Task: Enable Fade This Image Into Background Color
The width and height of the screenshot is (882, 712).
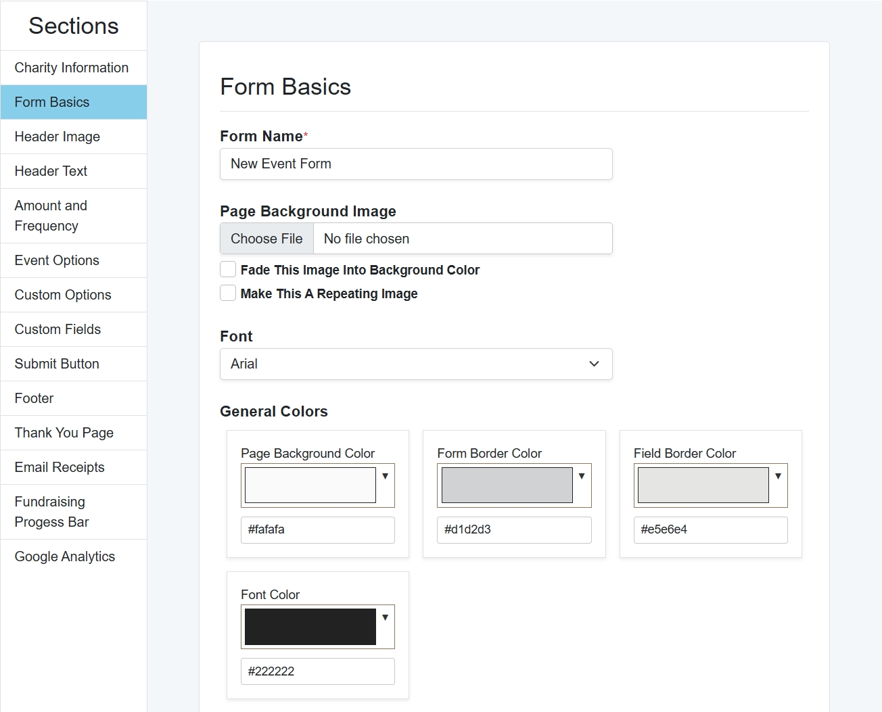Action: click(228, 270)
